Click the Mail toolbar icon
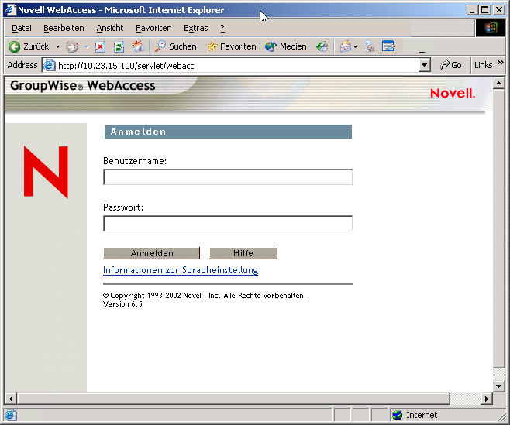Image resolution: width=510 pixels, height=425 pixels. tap(346, 46)
